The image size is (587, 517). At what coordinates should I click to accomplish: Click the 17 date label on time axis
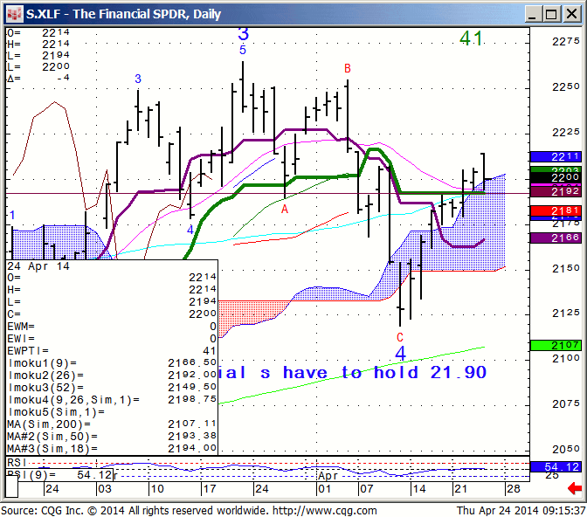point(209,488)
